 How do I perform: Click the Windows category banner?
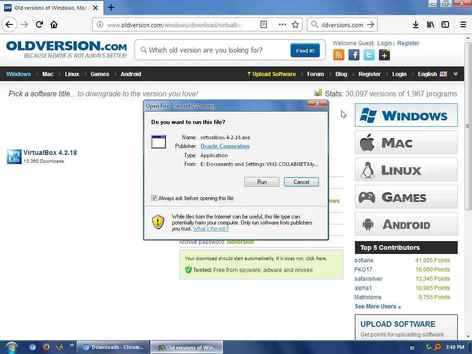[406, 115]
